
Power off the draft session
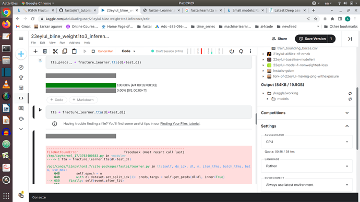(x=232, y=52)
